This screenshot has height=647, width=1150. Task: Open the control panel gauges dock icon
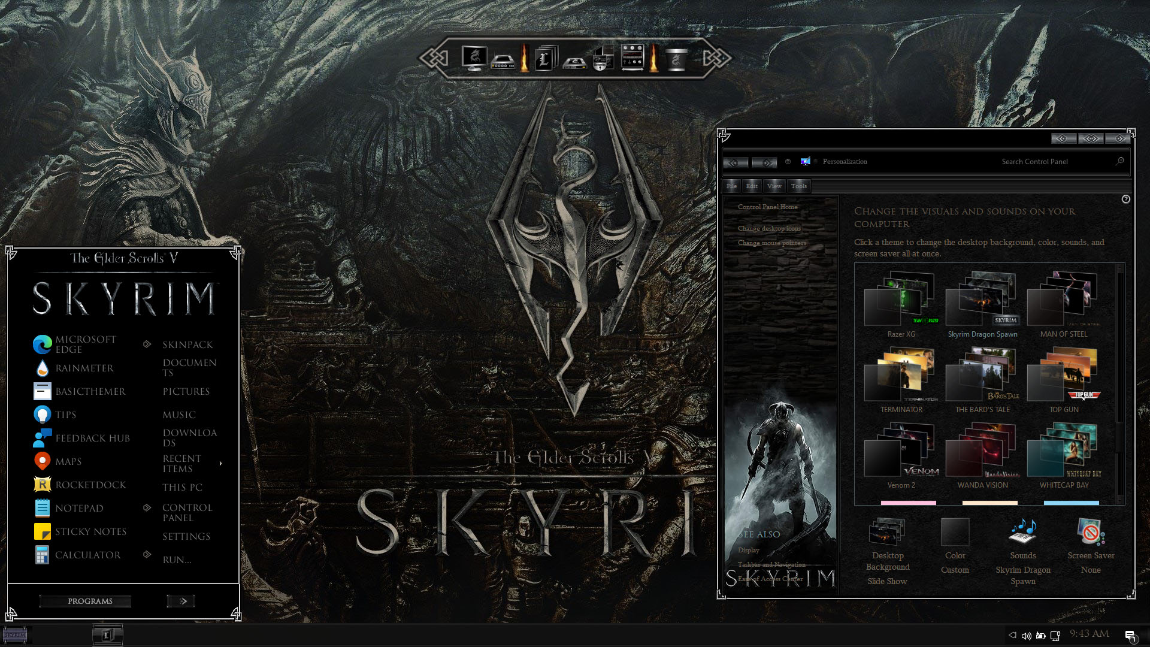pyautogui.click(x=632, y=58)
